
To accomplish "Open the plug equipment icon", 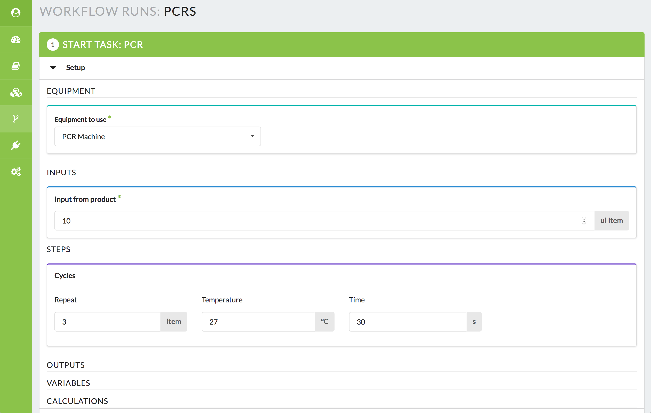I will click(x=16, y=145).
